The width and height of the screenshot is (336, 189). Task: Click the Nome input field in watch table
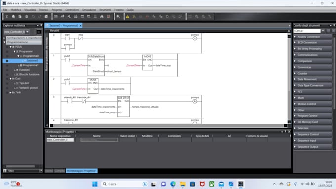(99, 140)
